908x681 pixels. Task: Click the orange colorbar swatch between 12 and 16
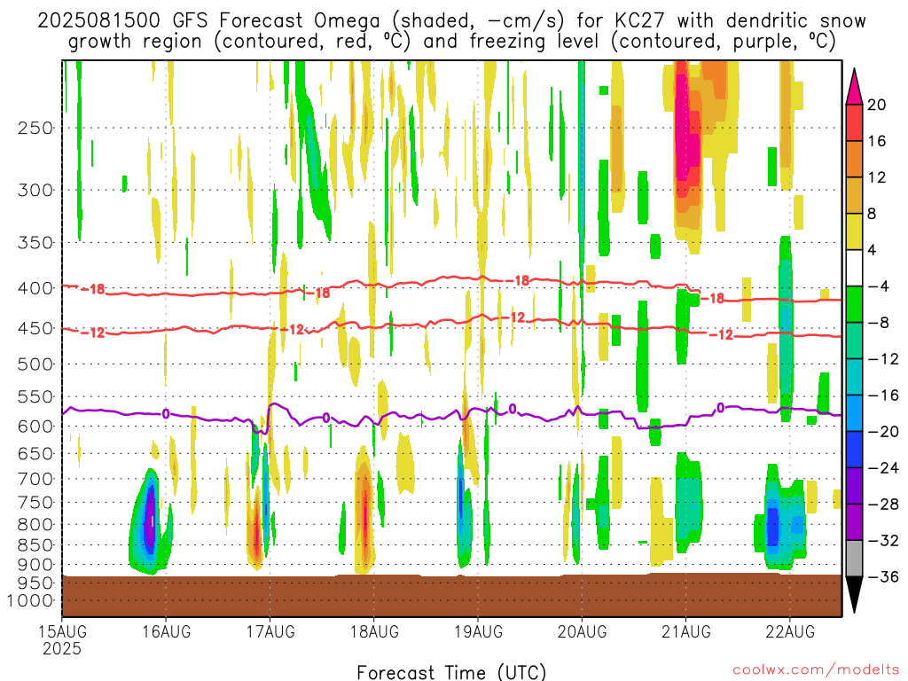click(854, 160)
